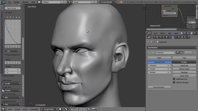The width and height of the screenshot is (198, 111).
Task: Open the scene browse icon
Action: click(x=70, y=2)
